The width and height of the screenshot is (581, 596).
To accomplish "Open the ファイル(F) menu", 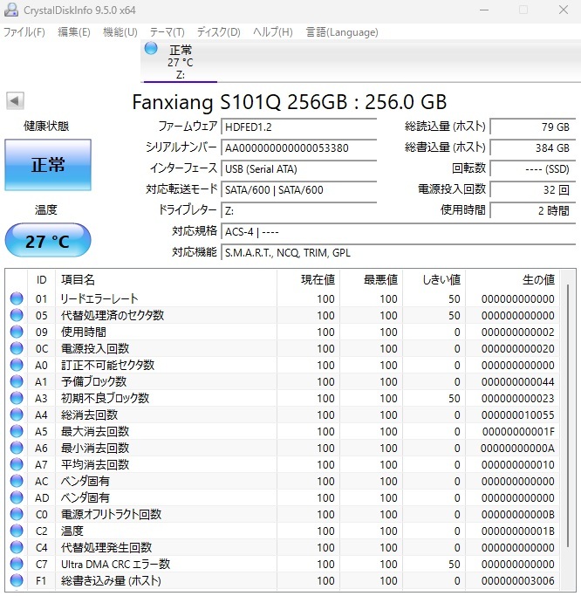I will [x=24, y=32].
